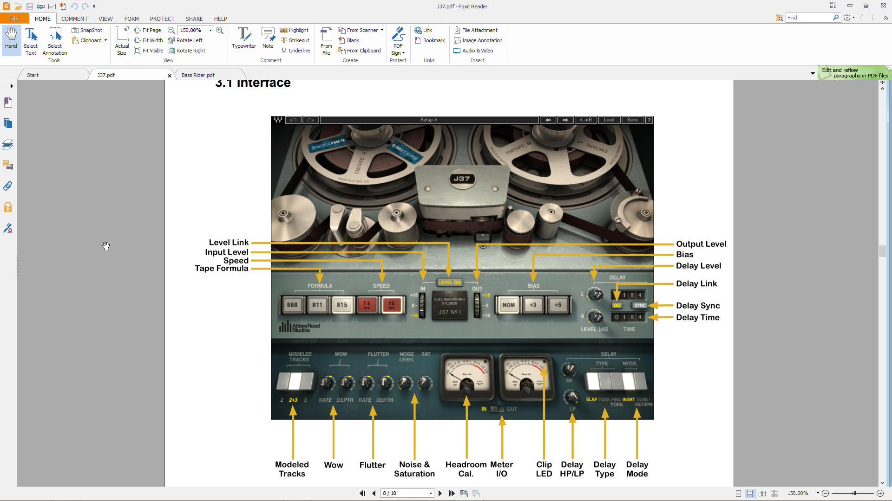Activate the Select Text tool
Screen dimensions: 892x501
coord(31,41)
